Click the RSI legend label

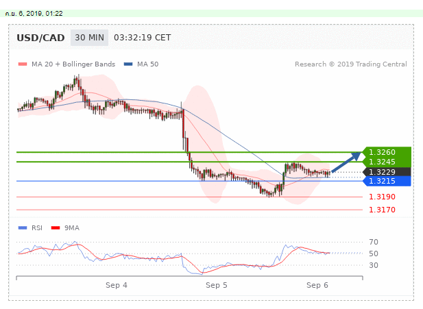[x=37, y=228]
